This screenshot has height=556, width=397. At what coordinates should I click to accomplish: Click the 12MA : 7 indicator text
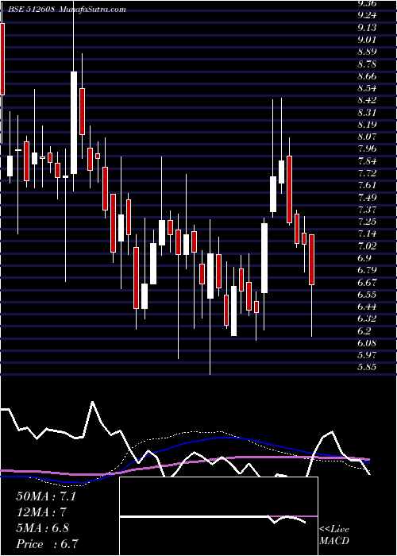click(41, 512)
